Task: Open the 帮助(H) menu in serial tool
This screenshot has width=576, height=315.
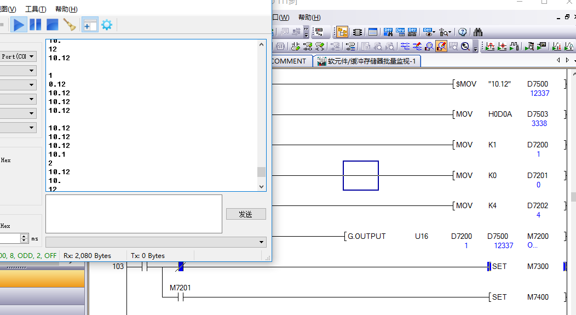Action: tap(66, 9)
